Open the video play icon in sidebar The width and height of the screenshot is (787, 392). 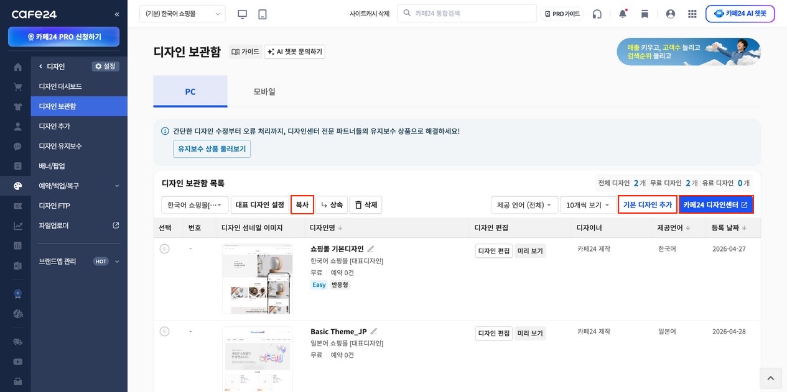point(17,361)
